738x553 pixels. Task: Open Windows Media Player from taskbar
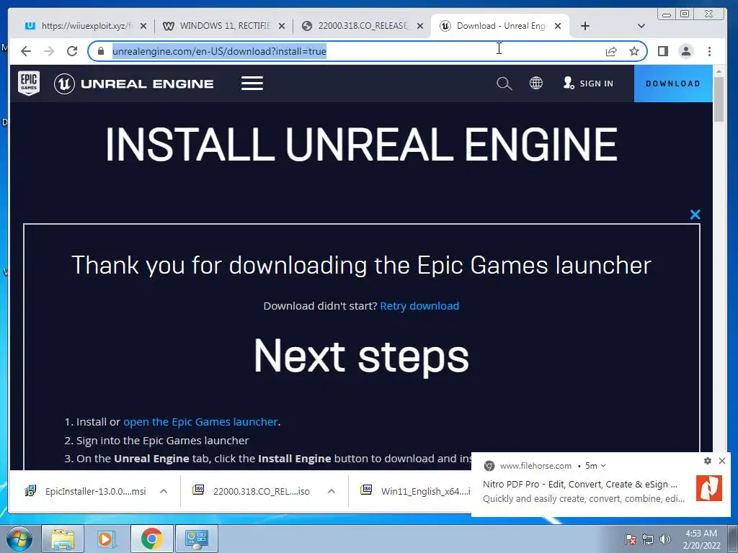click(x=107, y=539)
